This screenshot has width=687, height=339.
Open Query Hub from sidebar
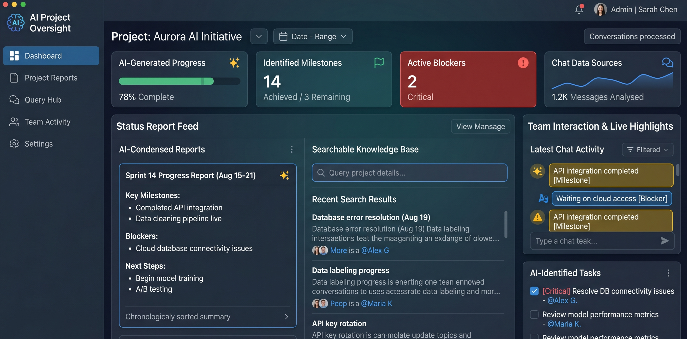click(51, 100)
